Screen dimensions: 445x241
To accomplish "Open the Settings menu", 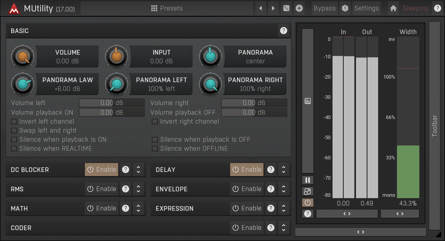I will [x=366, y=8].
